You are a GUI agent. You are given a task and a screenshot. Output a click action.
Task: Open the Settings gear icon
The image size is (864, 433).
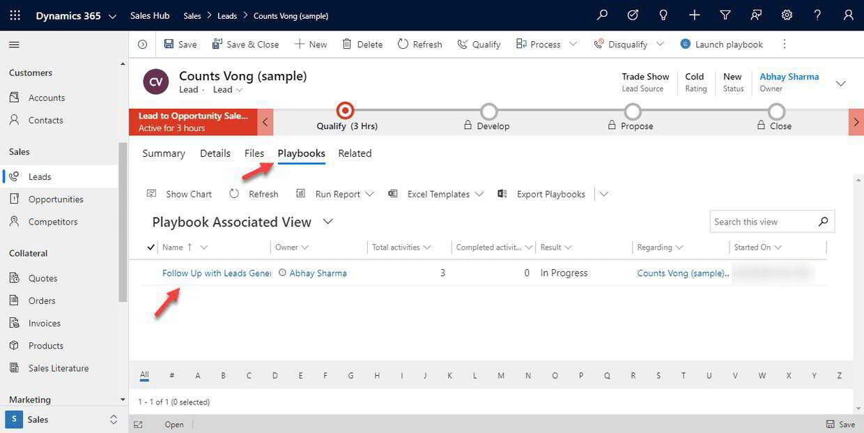point(785,14)
